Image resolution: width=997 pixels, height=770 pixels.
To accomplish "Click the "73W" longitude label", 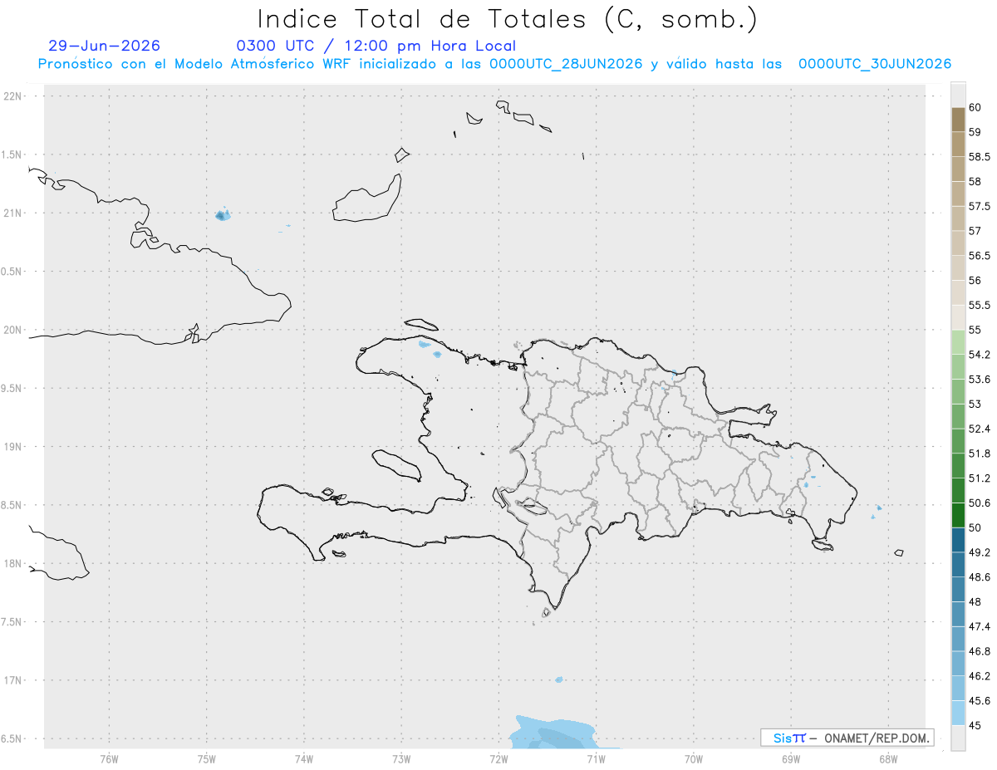I will tap(401, 760).
